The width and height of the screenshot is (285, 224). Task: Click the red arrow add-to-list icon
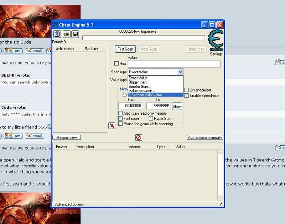(x=112, y=126)
